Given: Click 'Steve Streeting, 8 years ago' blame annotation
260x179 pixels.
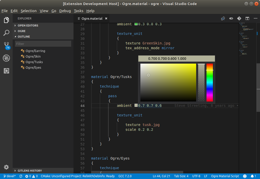Looking at the screenshot, I should (204, 106).
